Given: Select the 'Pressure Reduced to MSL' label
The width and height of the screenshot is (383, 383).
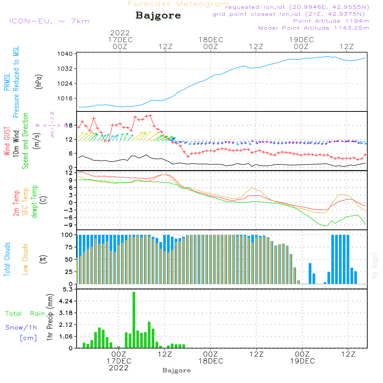Looking at the screenshot, I should tap(16, 82).
